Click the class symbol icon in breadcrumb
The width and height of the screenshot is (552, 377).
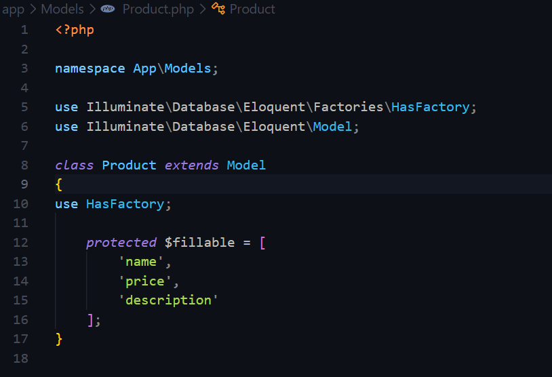pos(218,8)
